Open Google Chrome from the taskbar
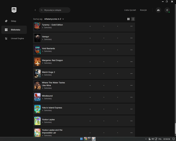Image resolution: width=176 pixels, height=141 pixels. [86, 139]
